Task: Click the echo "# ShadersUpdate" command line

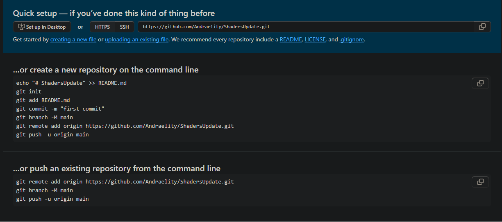Action: point(71,83)
